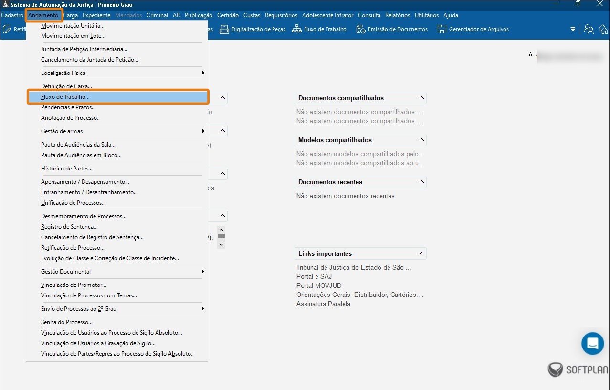Open the Utilitários menu
This screenshot has width=610, height=390.
(427, 15)
